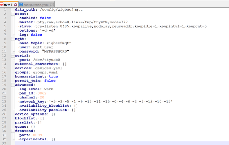Click the /config/zigbee2mqtt value
The height and width of the screenshot is (145, 229).
point(61,10)
